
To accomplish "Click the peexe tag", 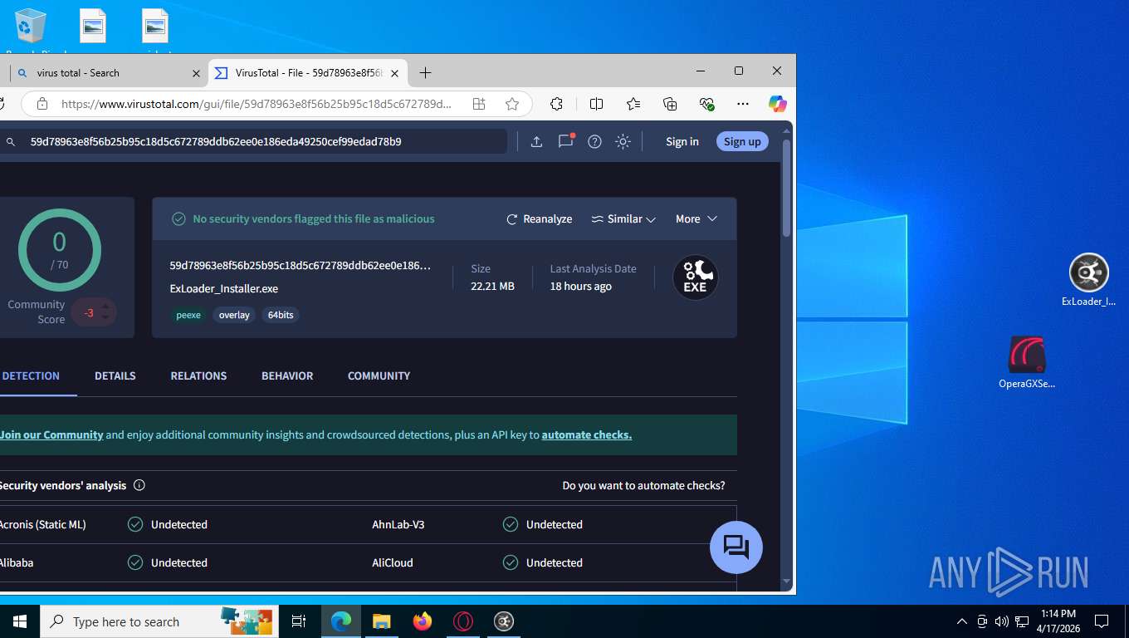I will [188, 315].
